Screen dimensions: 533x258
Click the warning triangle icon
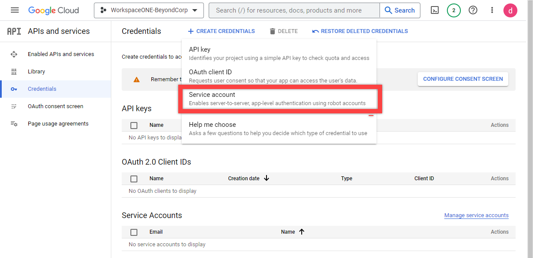[x=137, y=79]
